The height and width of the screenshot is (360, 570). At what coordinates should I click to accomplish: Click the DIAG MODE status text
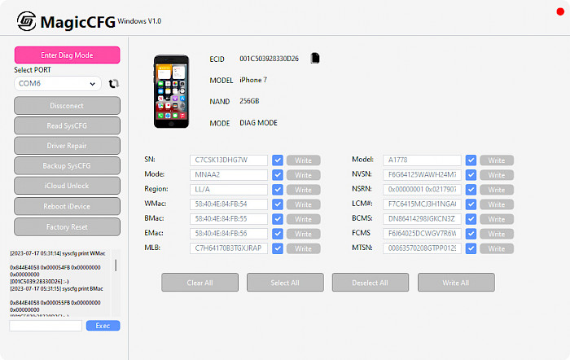pyautogui.click(x=258, y=123)
